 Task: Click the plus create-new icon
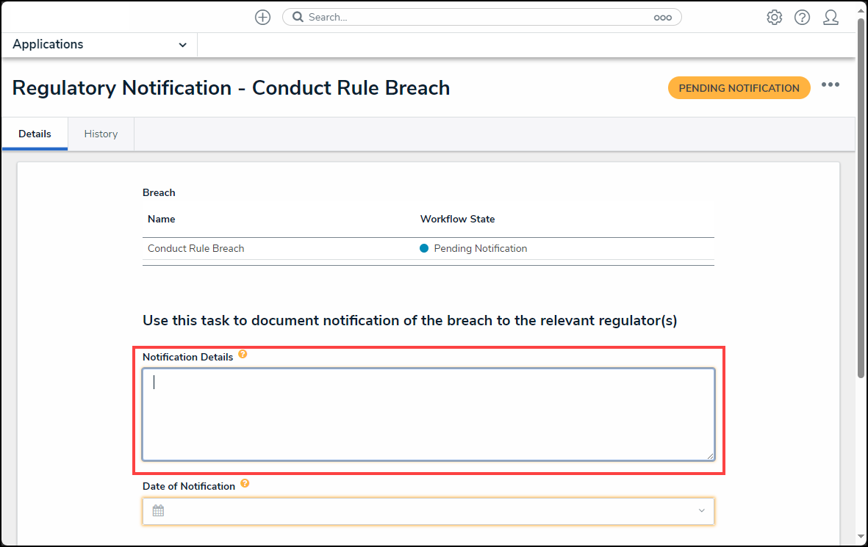point(262,18)
